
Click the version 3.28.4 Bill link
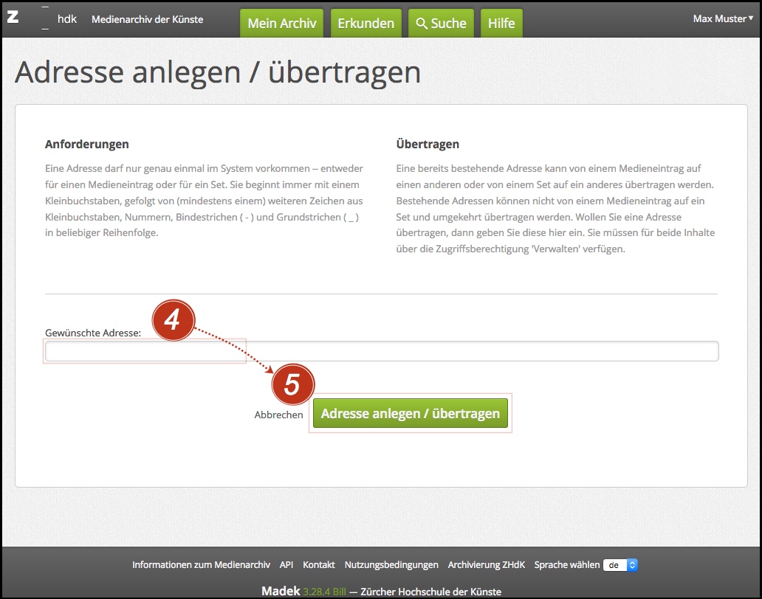click(324, 592)
